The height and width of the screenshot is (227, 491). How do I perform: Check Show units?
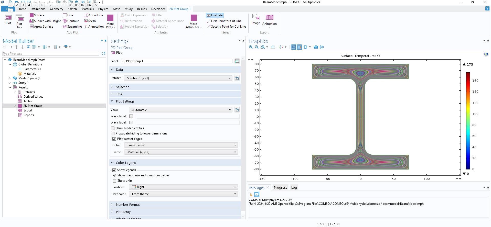coord(114,181)
